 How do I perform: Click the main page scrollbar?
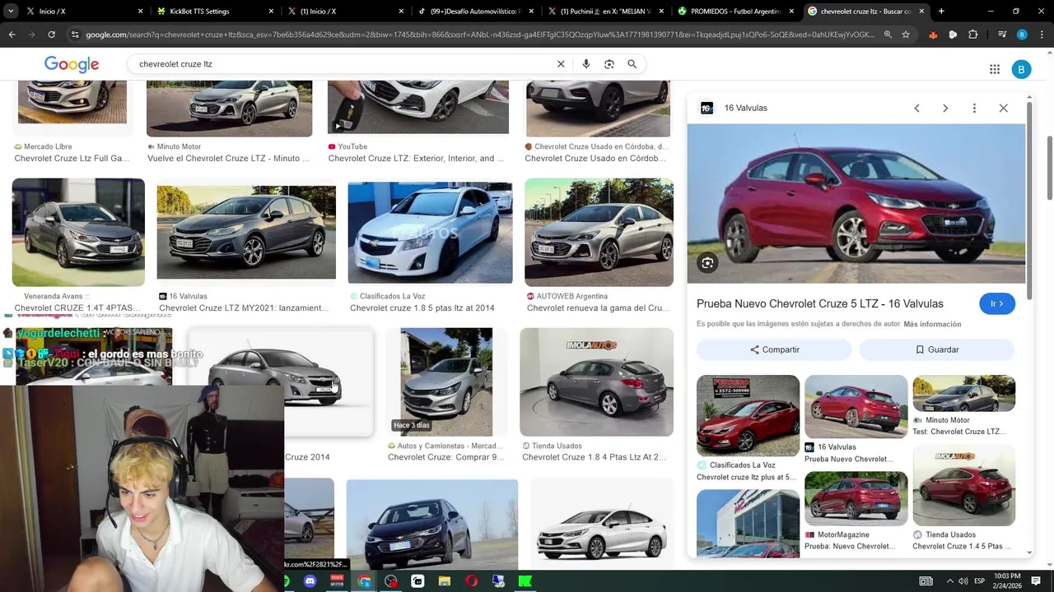(1050, 167)
